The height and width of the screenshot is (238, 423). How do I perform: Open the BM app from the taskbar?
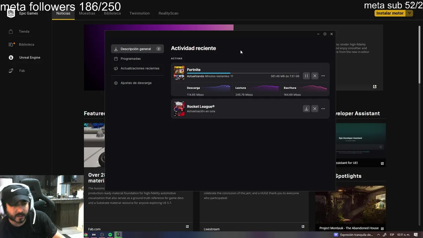[x=94, y=235]
